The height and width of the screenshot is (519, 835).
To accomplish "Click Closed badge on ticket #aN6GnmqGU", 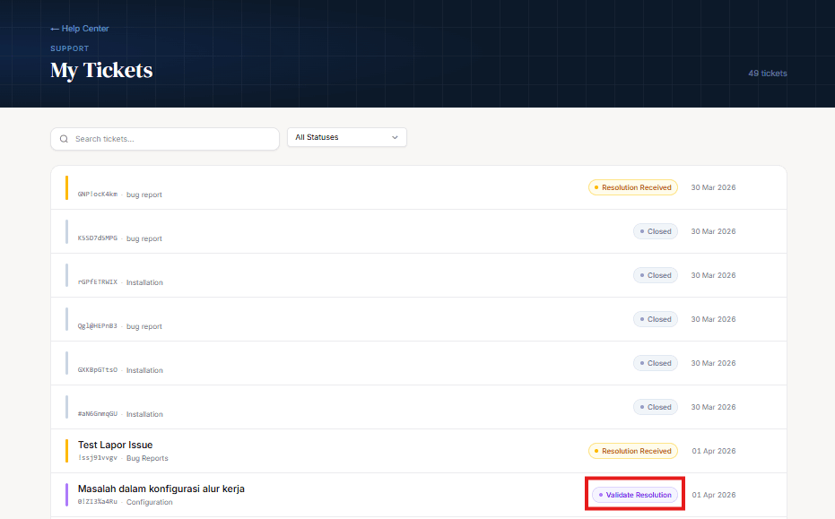I will click(x=655, y=407).
